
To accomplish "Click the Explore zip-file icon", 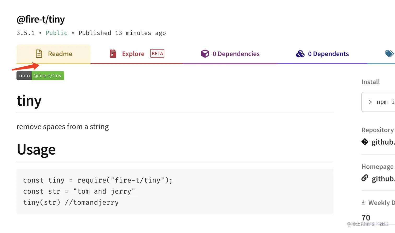I will click(113, 54).
